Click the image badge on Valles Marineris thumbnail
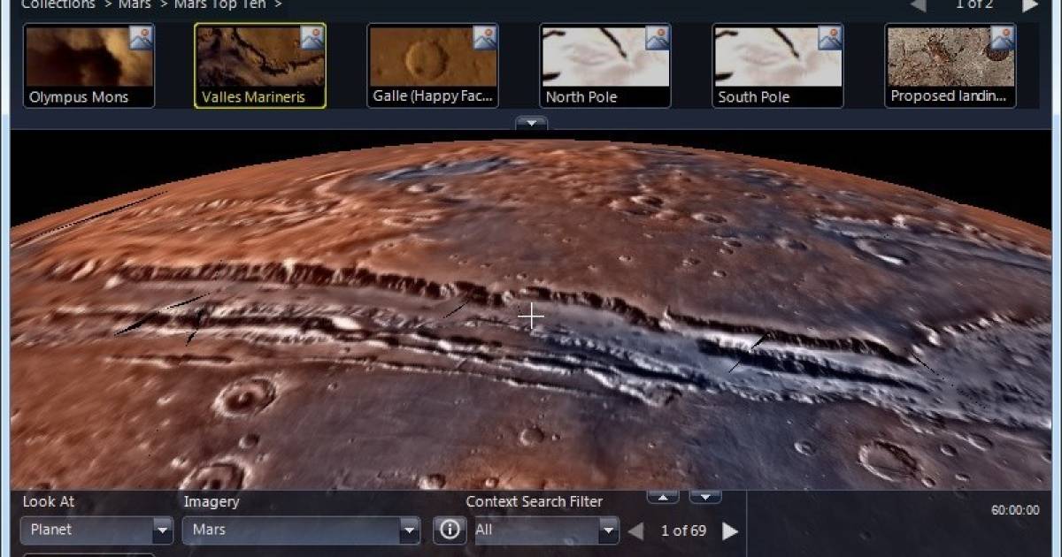 313,35
